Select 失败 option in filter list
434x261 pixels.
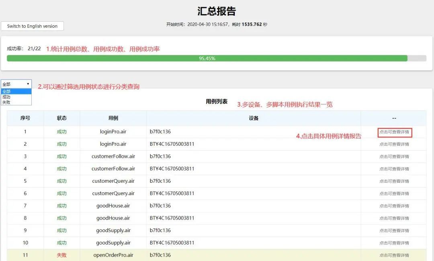pyautogui.click(x=16, y=102)
